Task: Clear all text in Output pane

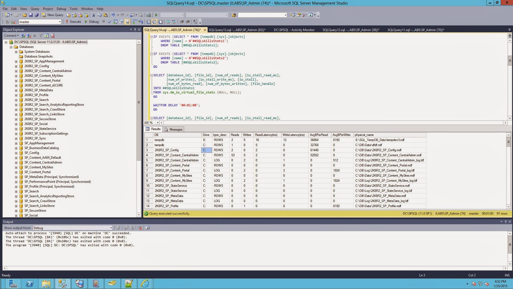Action: coord(140,228)
